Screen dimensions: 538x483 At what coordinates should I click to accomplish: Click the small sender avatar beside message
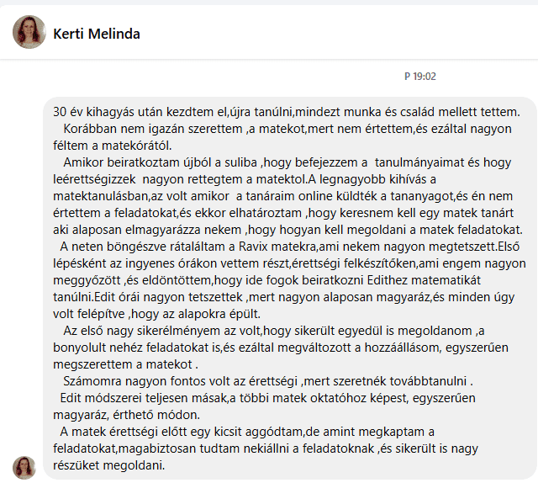tap(24, 468)
